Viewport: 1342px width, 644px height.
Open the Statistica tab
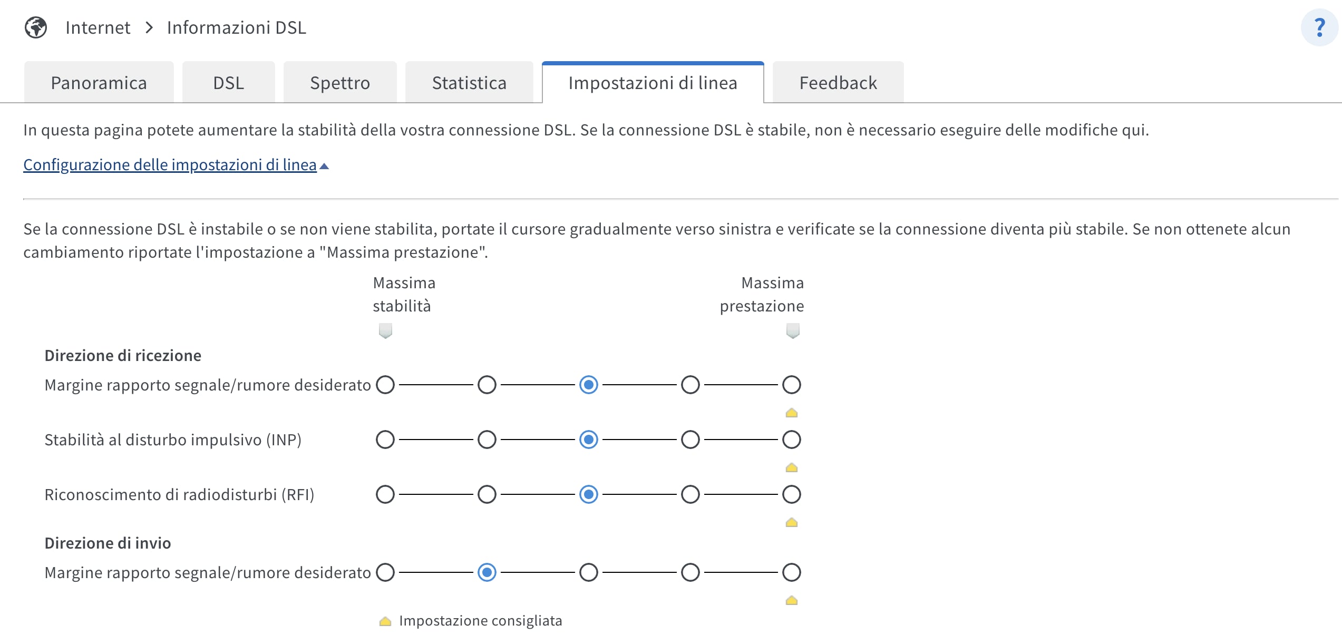pos(469,83)
